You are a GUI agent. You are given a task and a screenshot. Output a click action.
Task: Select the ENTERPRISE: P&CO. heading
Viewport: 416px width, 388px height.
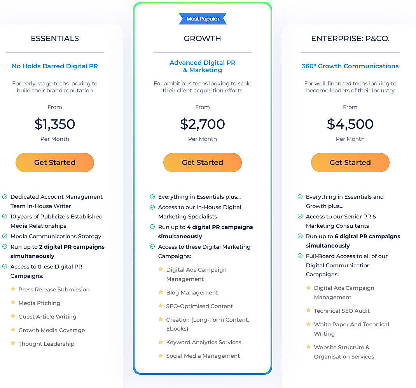[350, 38]
